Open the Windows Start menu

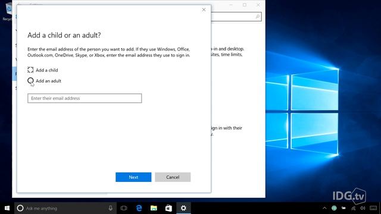pyautogui.click(x=7, y=208)
